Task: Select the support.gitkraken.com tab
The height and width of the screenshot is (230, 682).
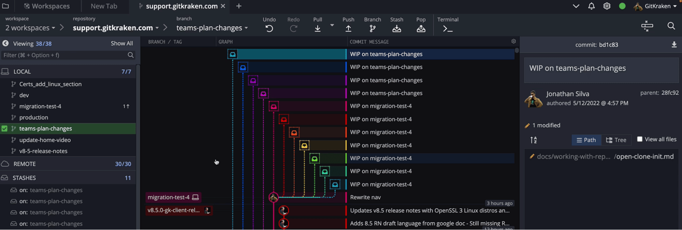Action: 182,6
